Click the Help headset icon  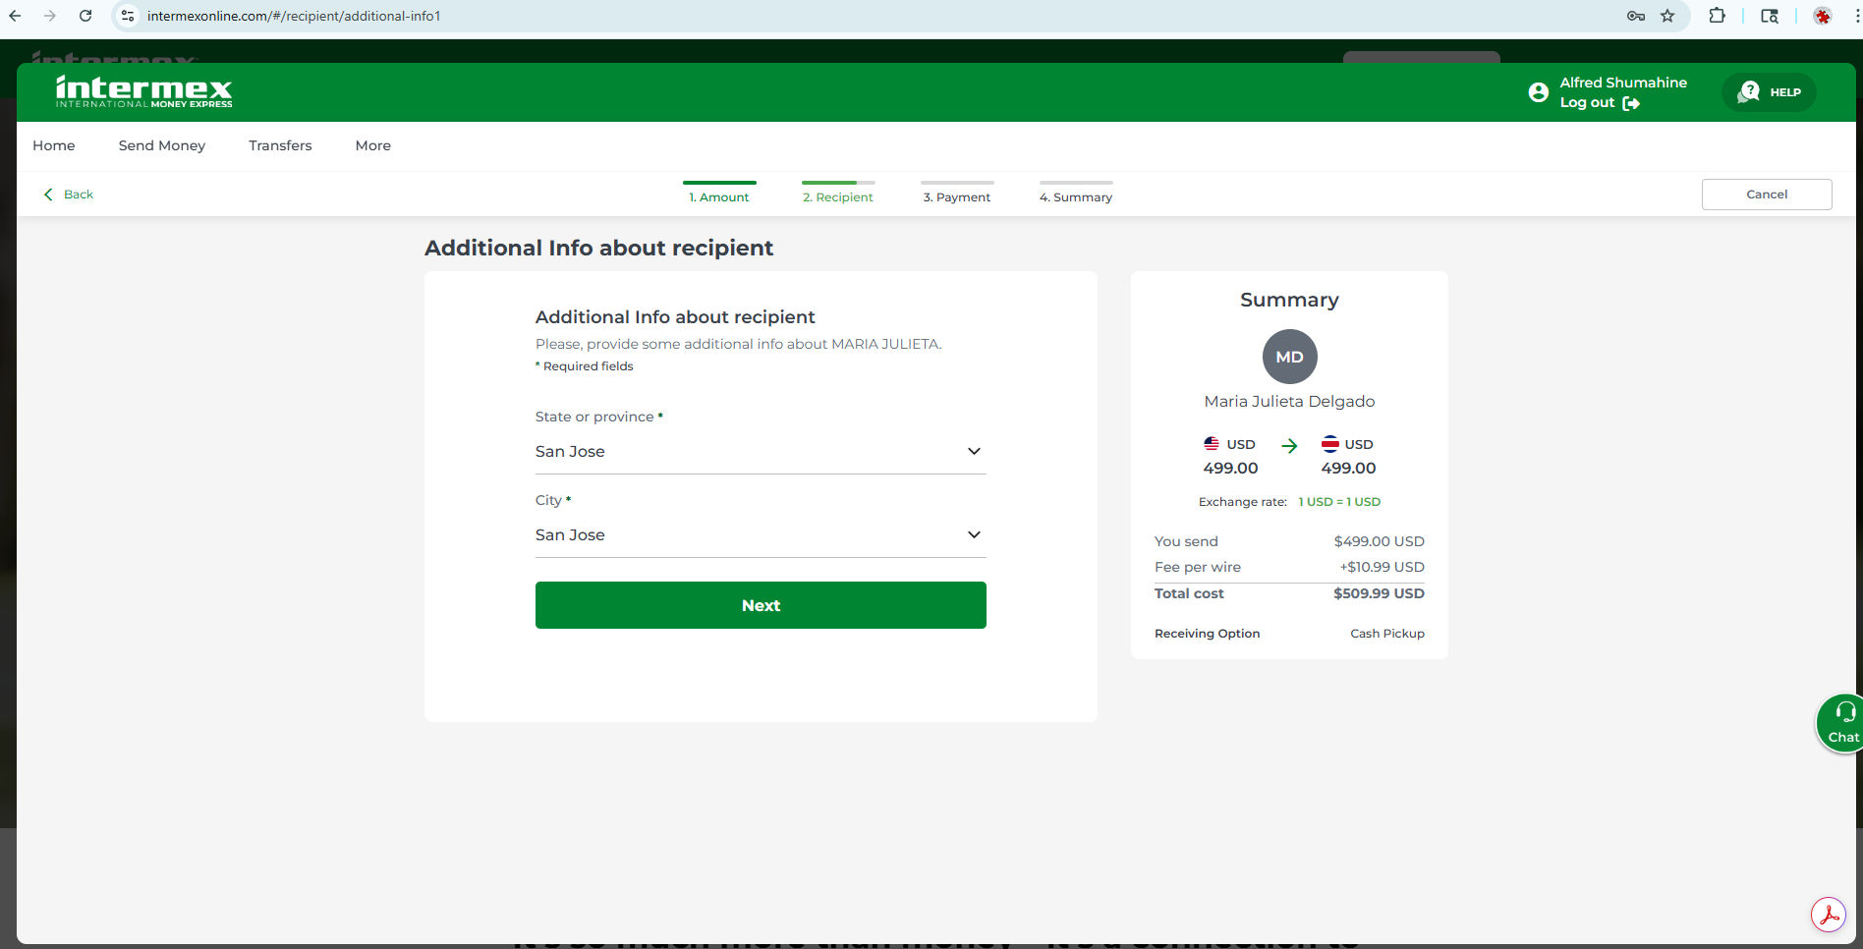[1749, 92]
